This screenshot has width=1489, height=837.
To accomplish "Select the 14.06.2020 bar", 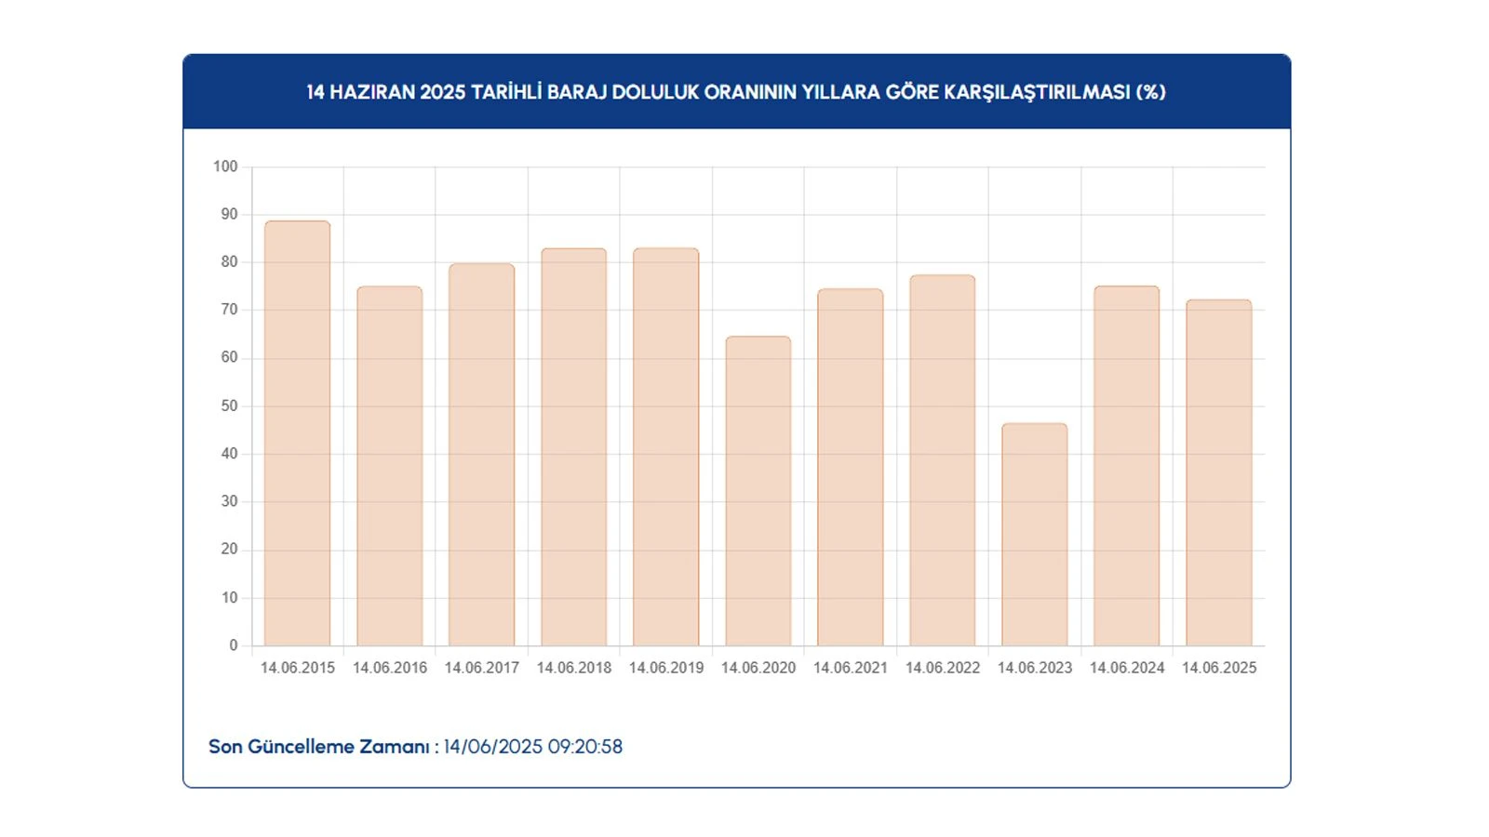I will click(x=758, y=491).
